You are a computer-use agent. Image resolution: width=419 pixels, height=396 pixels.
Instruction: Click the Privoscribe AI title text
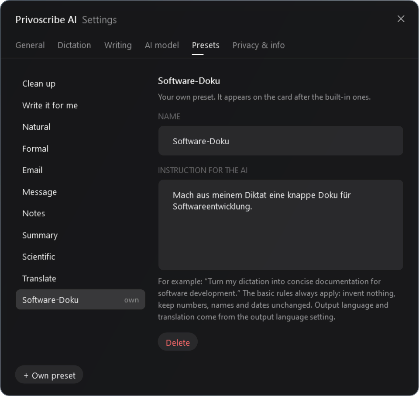[46, 20]
